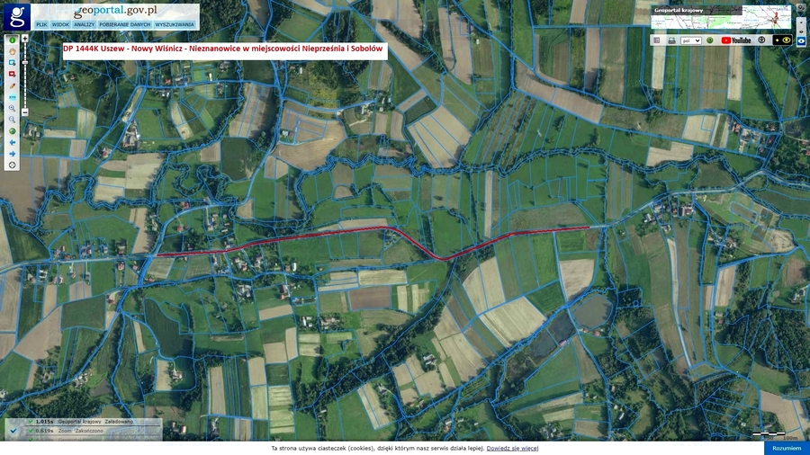Toggle the blue eye visibility button
Image resolution: width=810 pixels, height=455 pixels.
pyautogui.click(x=801, y=40)
